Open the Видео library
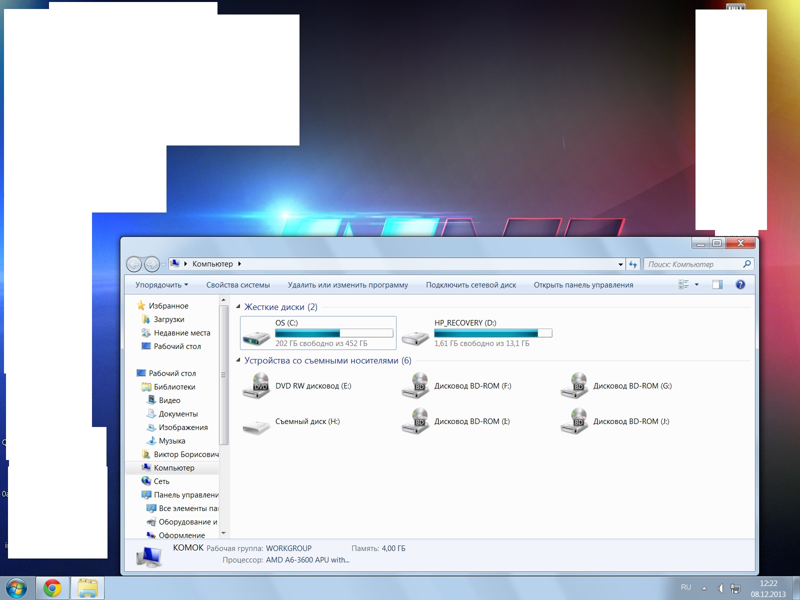Image resolution: width=800 pixels, height=600 pixels. click(169, 400)
